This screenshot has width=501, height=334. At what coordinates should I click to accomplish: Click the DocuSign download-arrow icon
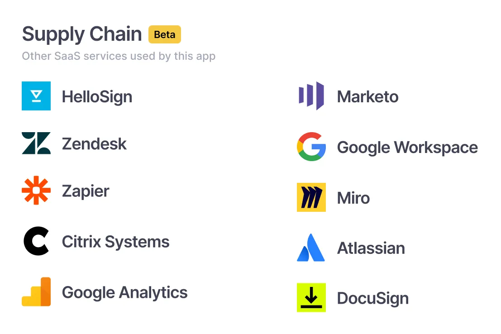(311, 298)
